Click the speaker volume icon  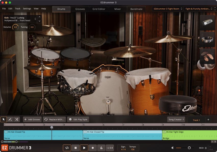point(172,148)
